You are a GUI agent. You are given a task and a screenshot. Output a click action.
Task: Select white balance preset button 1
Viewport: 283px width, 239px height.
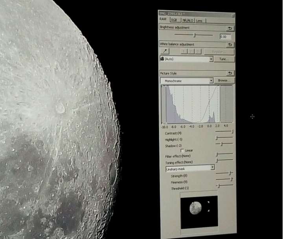click(184, 51)
